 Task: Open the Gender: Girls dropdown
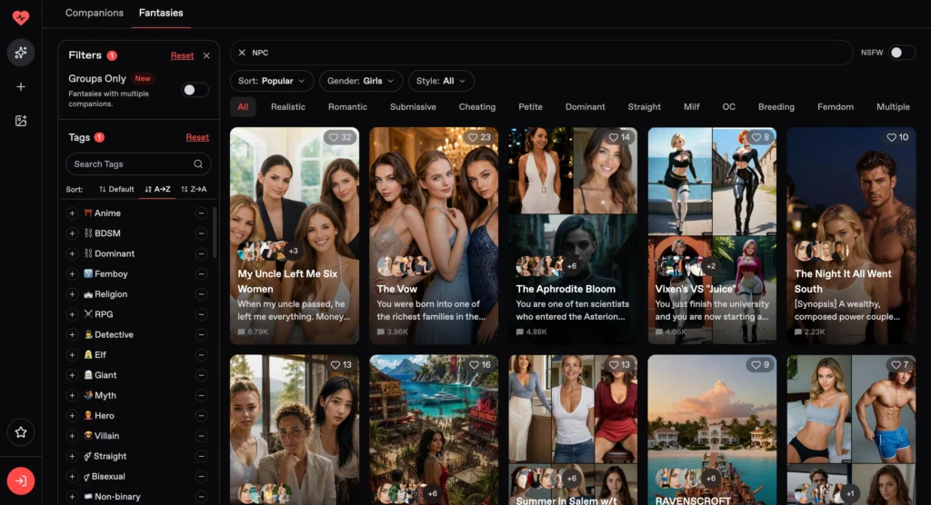[x=360, y=81]
